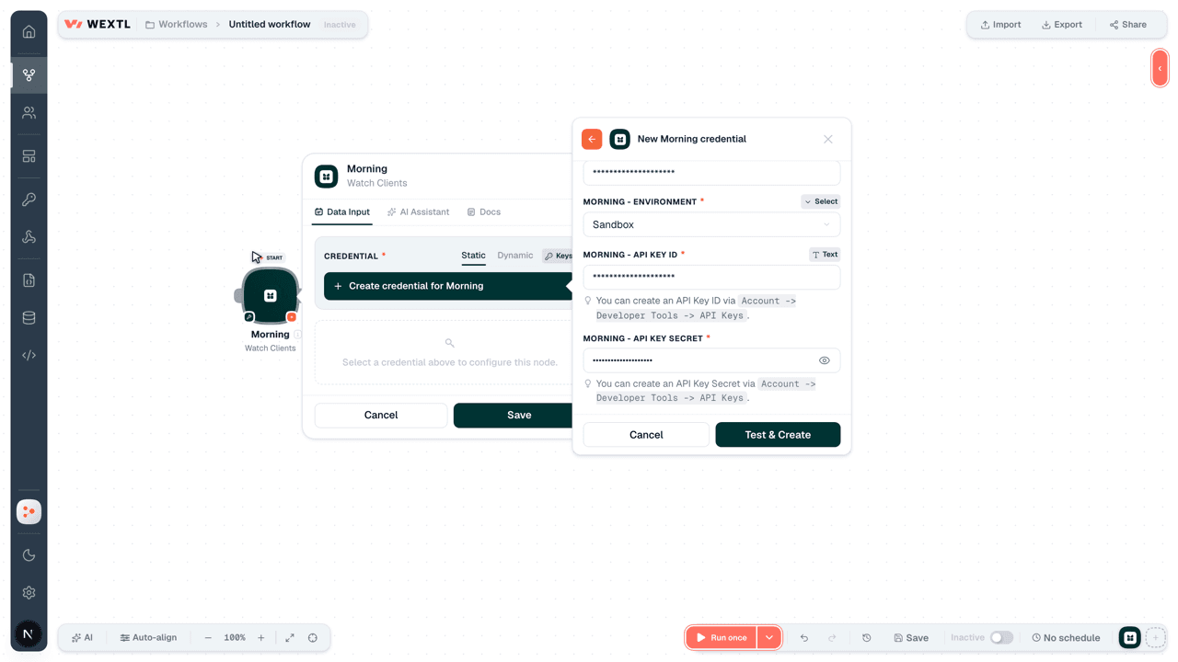The height and width of the screenshot is (662, 1178).
Task: Go to Workflows in the breadcrumb
Action: (x=177, y=25)
